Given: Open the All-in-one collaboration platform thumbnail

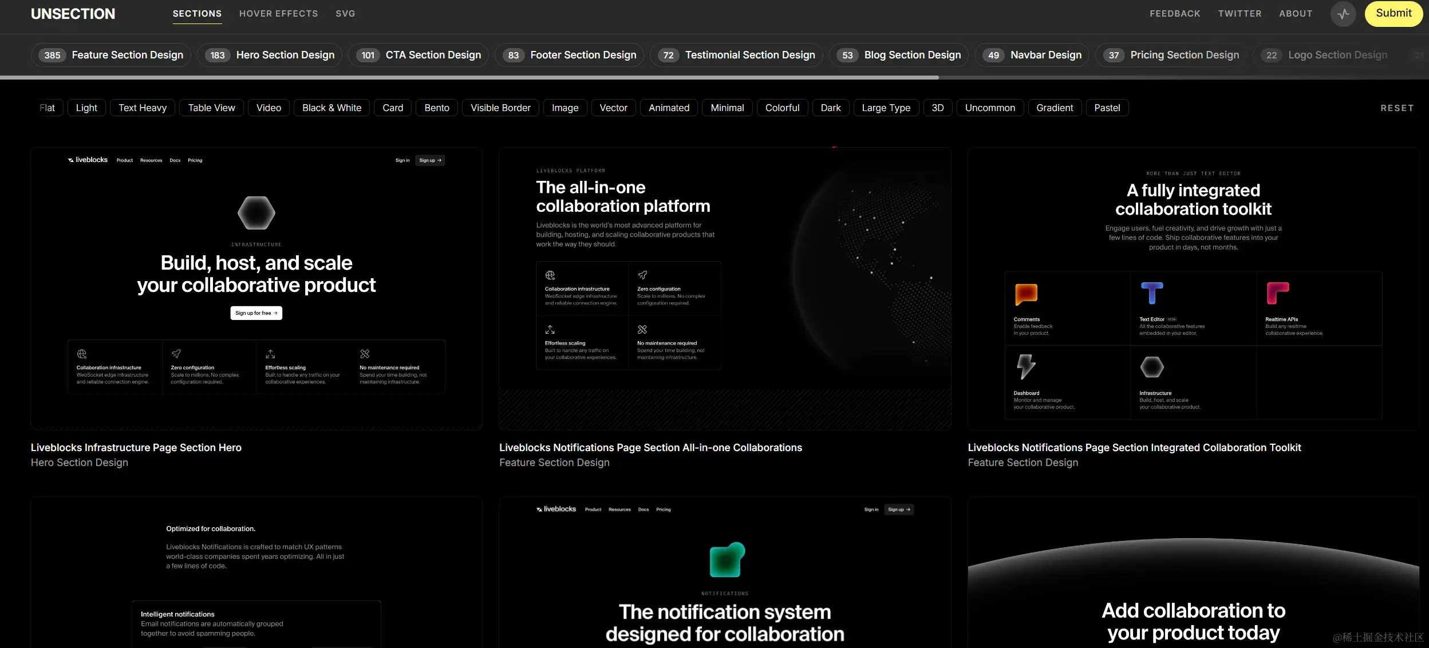Looking at the screenshot, I should click(x=725, y=289).
